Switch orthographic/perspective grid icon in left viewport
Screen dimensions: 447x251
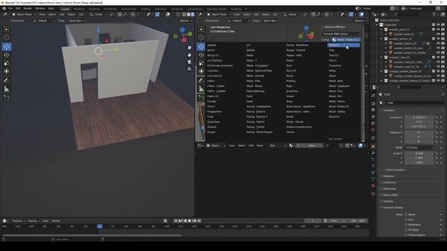click(x=189, y=69)
